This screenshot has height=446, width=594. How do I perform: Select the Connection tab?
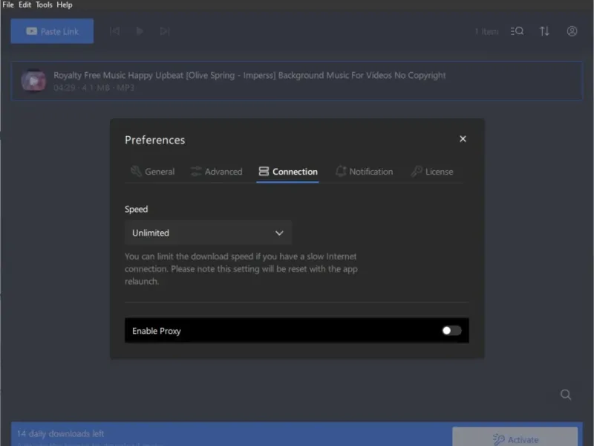click(288, 172)
